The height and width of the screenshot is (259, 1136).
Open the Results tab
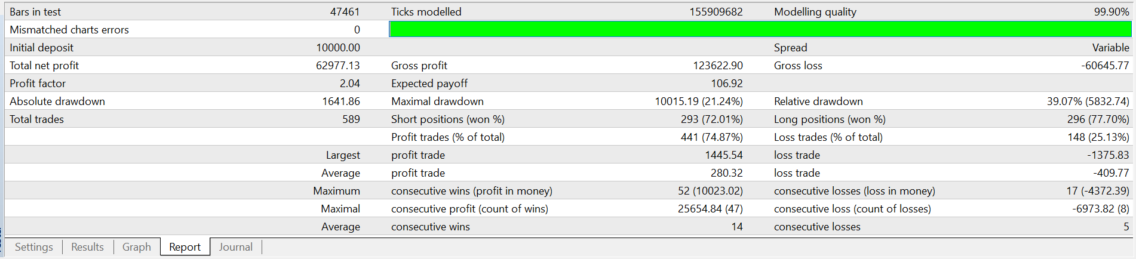(x=87, y=247)
